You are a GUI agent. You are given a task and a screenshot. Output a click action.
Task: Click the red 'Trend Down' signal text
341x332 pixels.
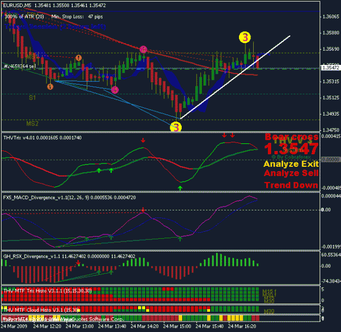point(291,185)
